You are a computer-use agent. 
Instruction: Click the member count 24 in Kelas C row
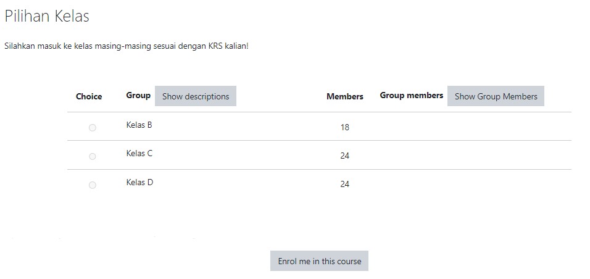tap(344, 156)
